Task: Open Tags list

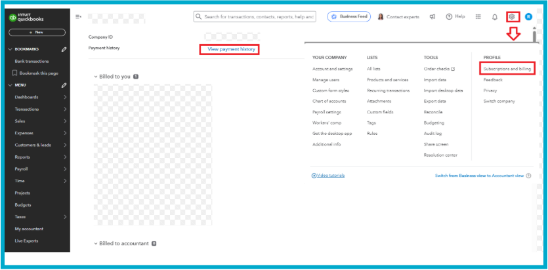Action: point(371,123)
